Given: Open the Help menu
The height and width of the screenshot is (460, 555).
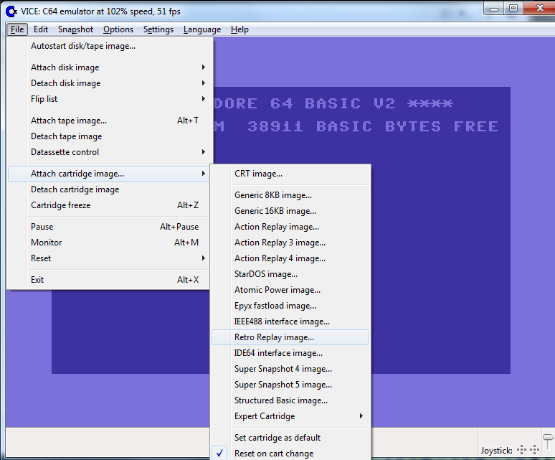Looking at the screenshot, I should (239, 29).
